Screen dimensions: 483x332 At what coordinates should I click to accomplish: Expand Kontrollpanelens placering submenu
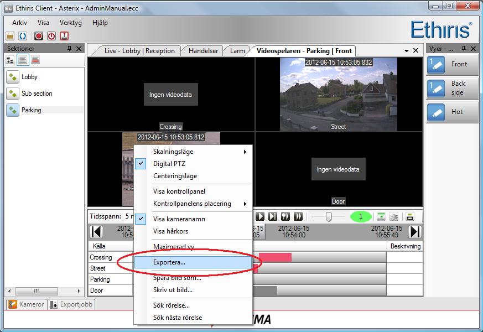[193, 204]
